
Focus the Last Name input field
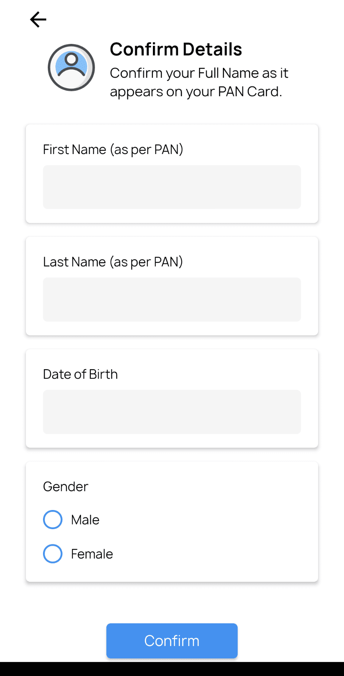click(x=172, y=300)
